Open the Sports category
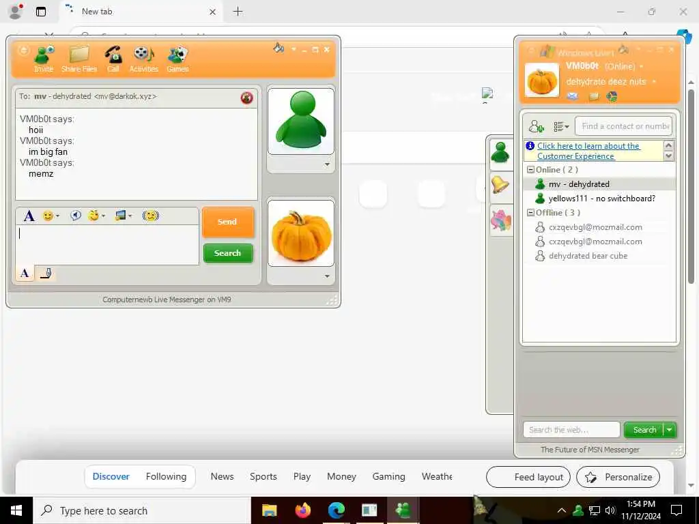 [263, 476]
